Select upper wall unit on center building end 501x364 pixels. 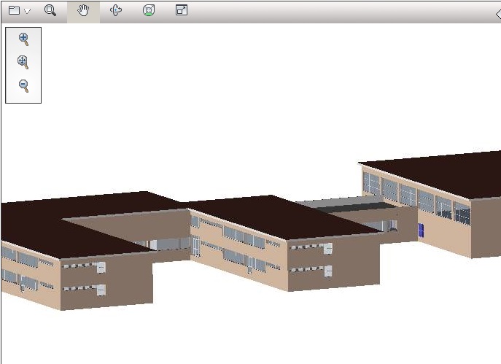pos(328,248)
